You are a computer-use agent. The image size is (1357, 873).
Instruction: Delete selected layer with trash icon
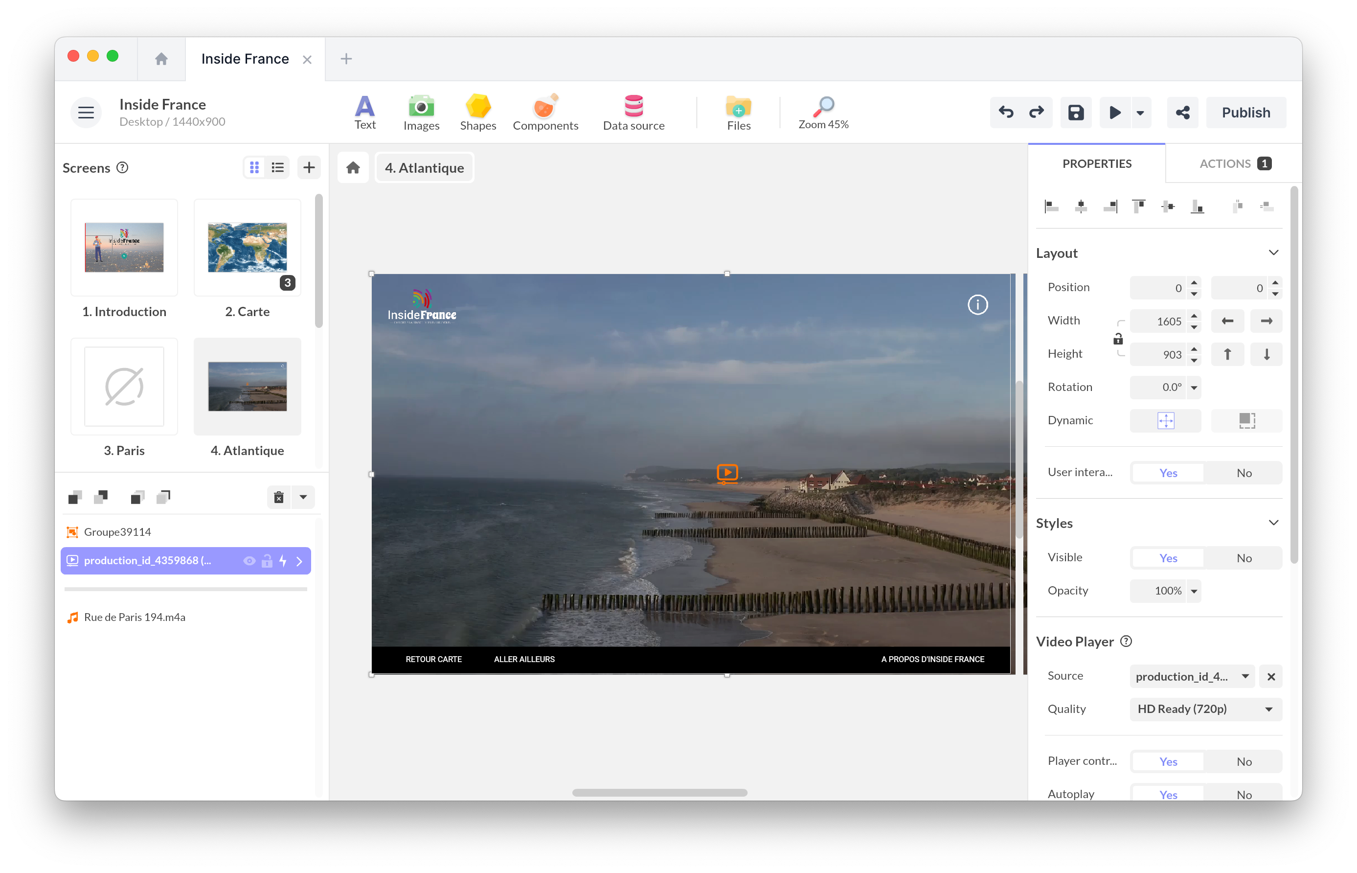coord(279,497)
